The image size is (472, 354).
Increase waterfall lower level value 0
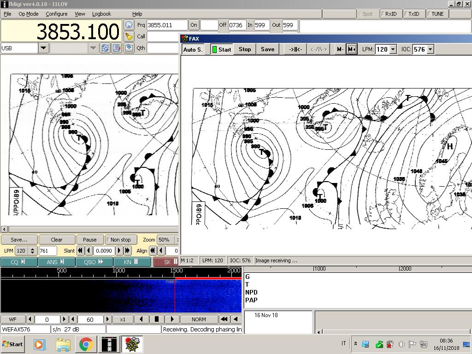pos(64,319)
